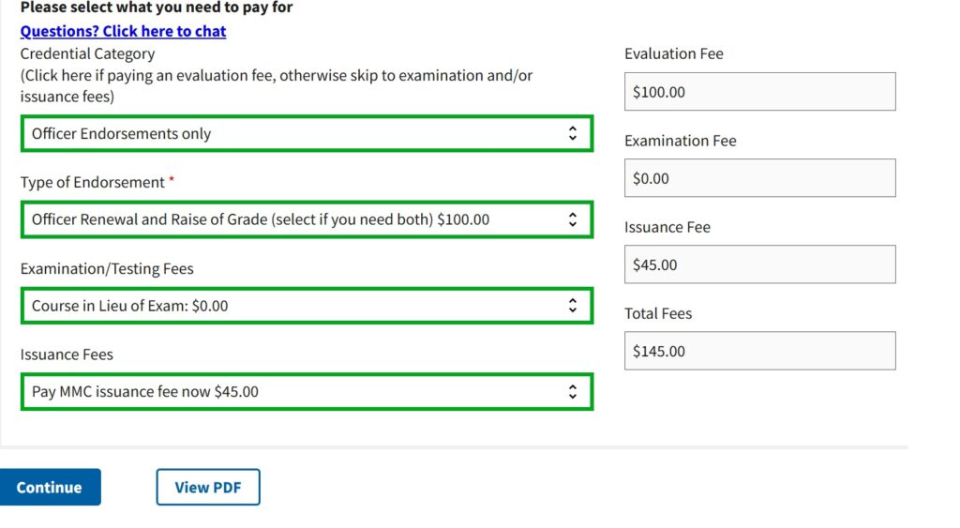Click the 'Total Fees' label text

[x=658, y=313]
